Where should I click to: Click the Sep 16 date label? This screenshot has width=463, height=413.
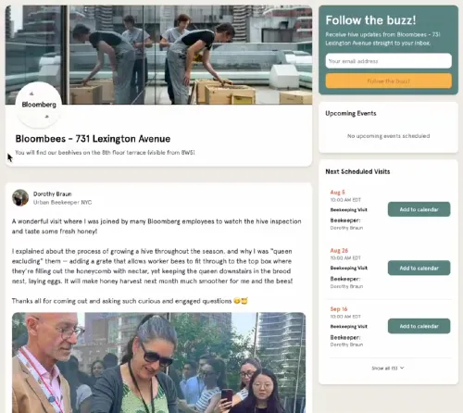339,309
